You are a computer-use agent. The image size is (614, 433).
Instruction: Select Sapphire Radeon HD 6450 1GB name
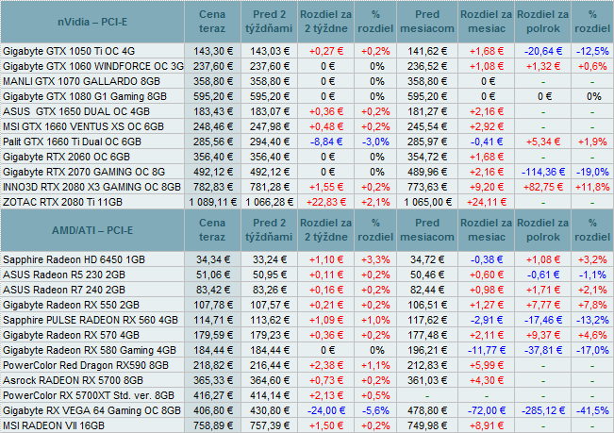tap(74, 259)
